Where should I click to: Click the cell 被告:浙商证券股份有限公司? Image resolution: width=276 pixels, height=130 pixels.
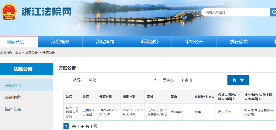[x=259, y=112]
